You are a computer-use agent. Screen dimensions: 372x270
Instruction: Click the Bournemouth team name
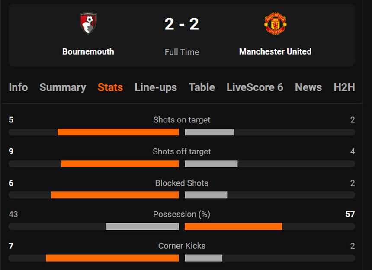(88, 51)
